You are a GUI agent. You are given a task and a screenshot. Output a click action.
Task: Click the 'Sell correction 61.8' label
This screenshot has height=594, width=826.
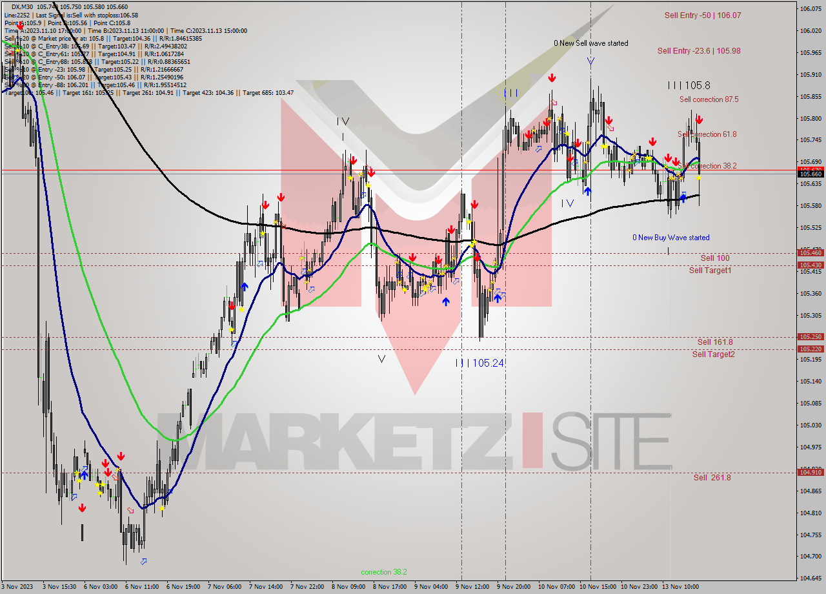pyautogui.click(x=707, y=134)
